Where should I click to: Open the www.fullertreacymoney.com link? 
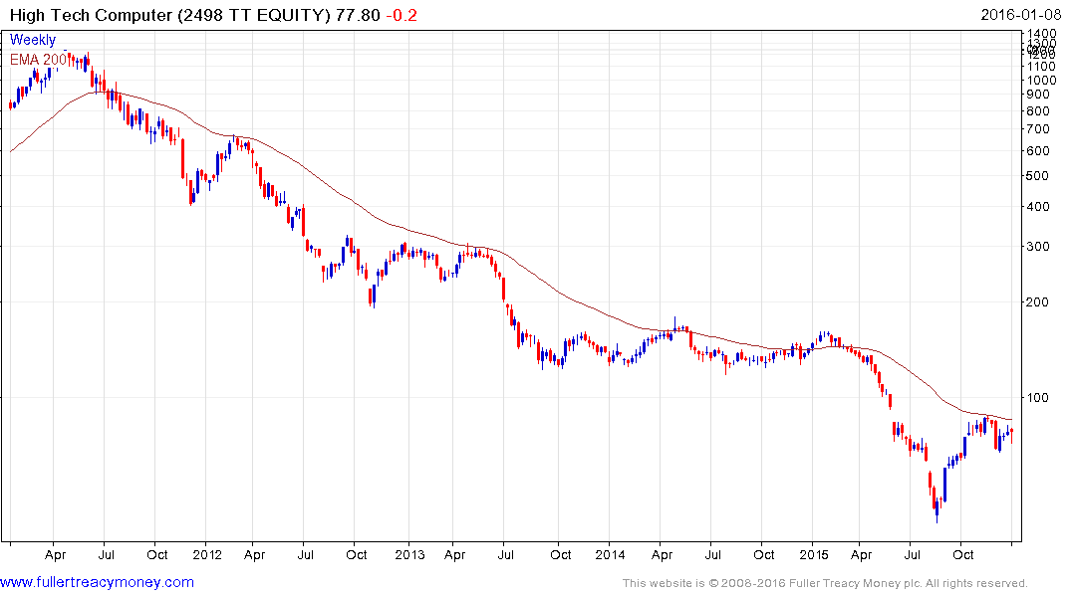tap(97, 582)
